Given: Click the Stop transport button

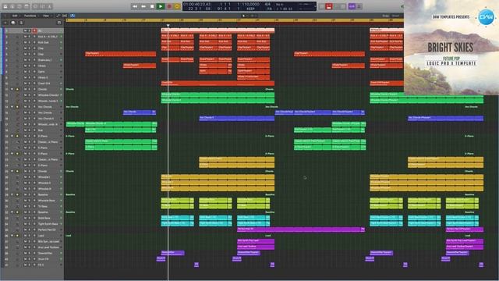Looking at the screenshot, I should (x=152, y=6).
